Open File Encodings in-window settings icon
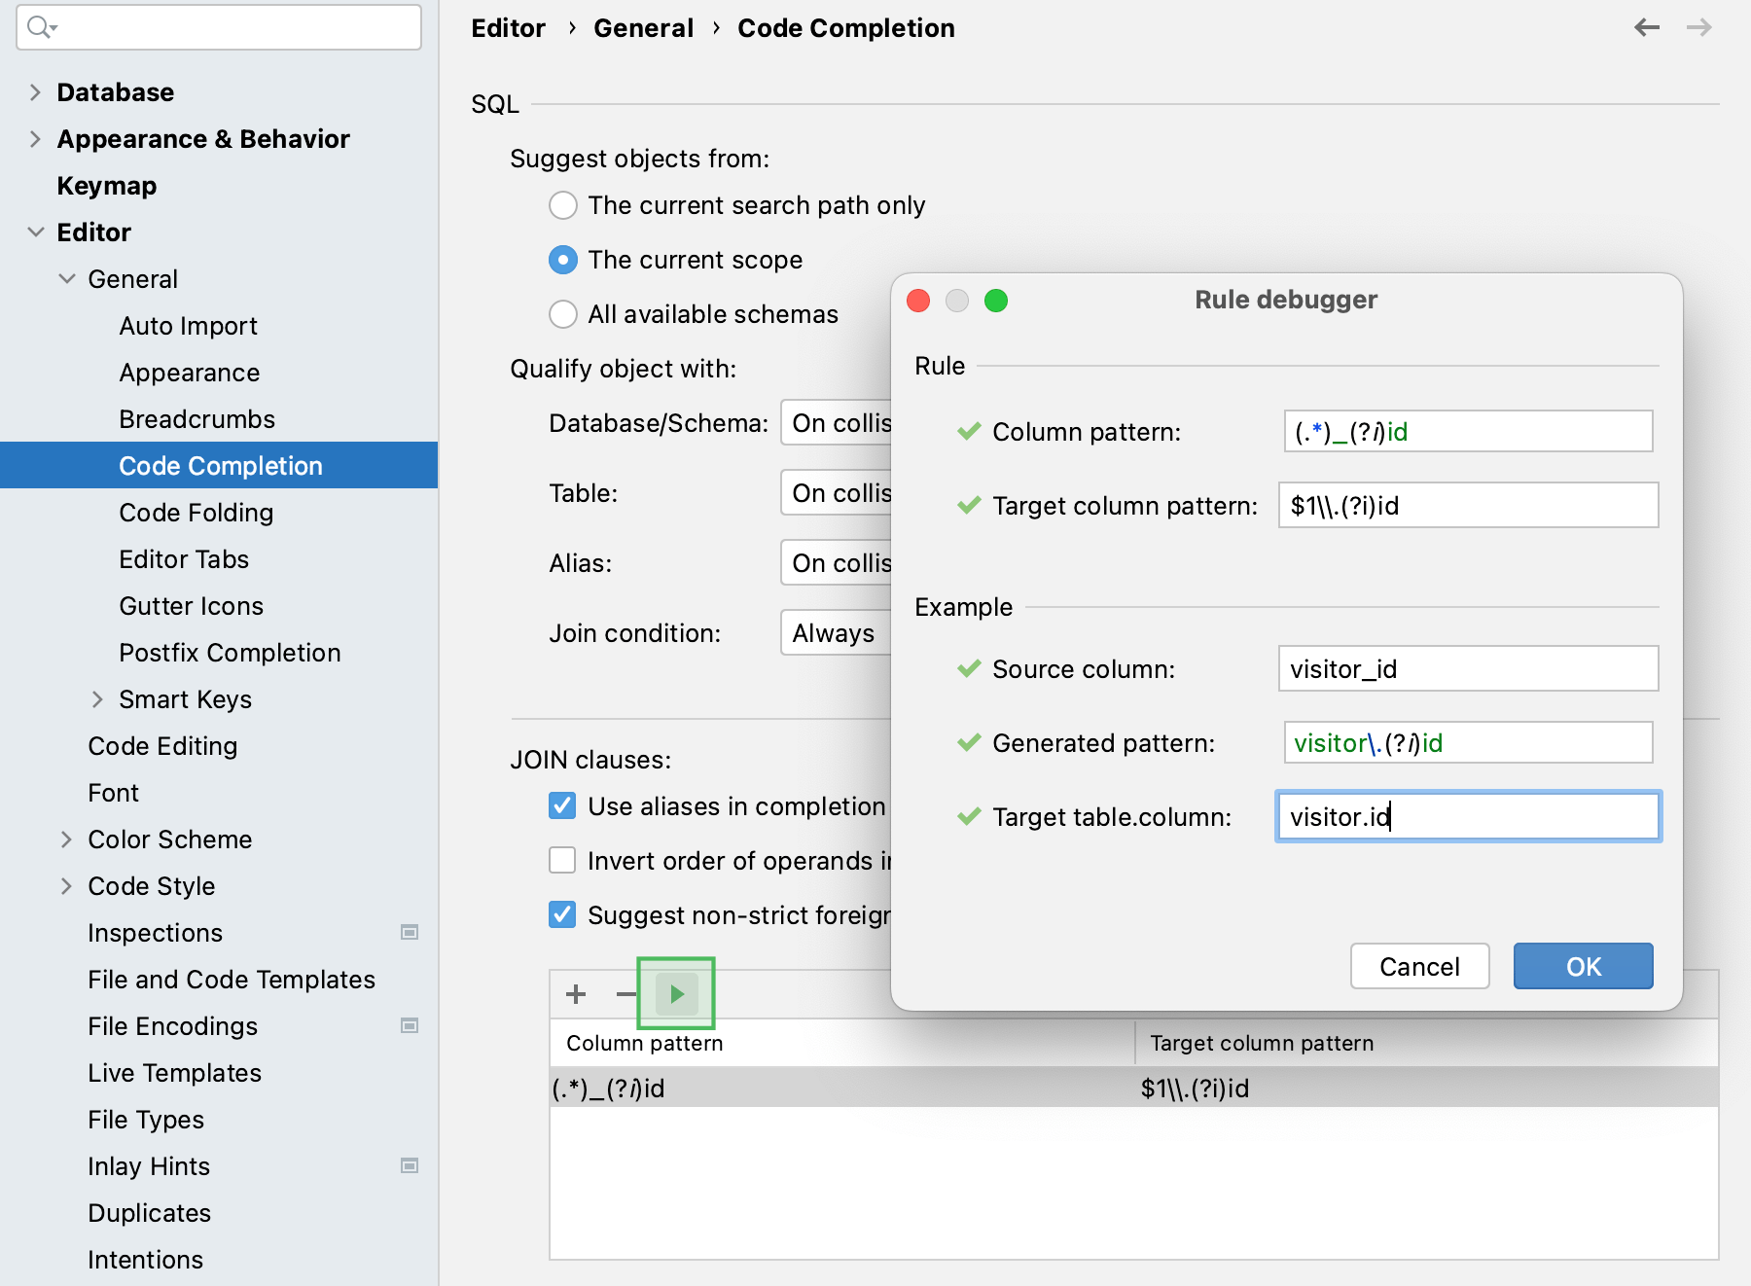1751x1286 pixels. click(x=410, y=1025)
